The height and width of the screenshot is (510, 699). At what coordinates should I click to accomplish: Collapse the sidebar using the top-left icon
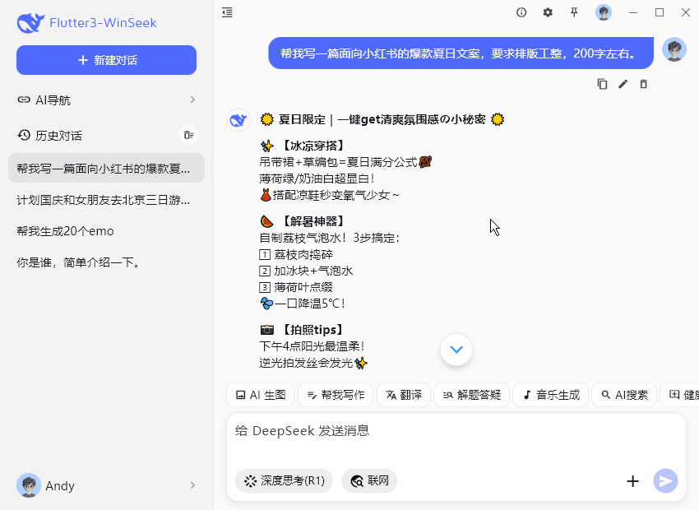[227, 12]
